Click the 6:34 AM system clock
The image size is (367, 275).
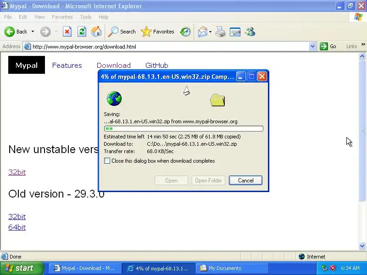tap(350, 268)
